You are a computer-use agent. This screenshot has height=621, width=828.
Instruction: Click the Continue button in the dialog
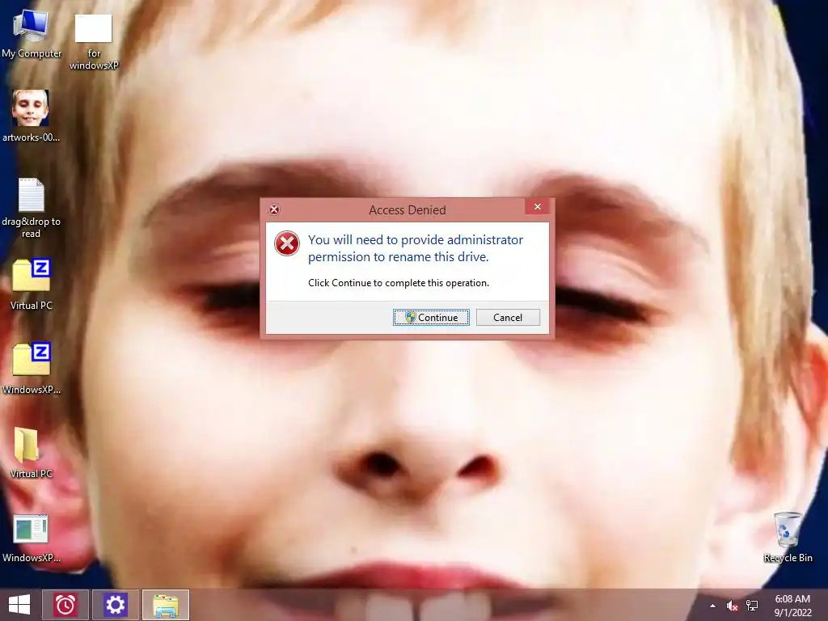pos(431,317)
